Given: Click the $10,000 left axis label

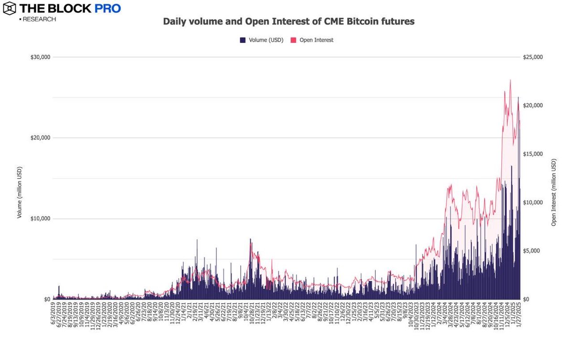Looking at the screenshot, I should 40,219.
